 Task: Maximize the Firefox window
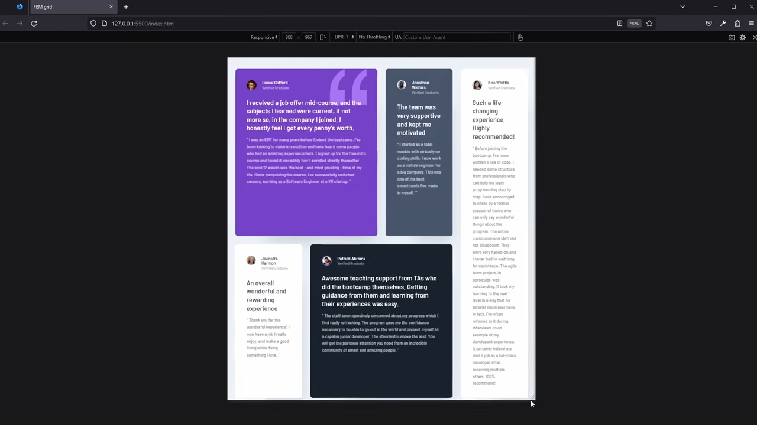[734, 7]
